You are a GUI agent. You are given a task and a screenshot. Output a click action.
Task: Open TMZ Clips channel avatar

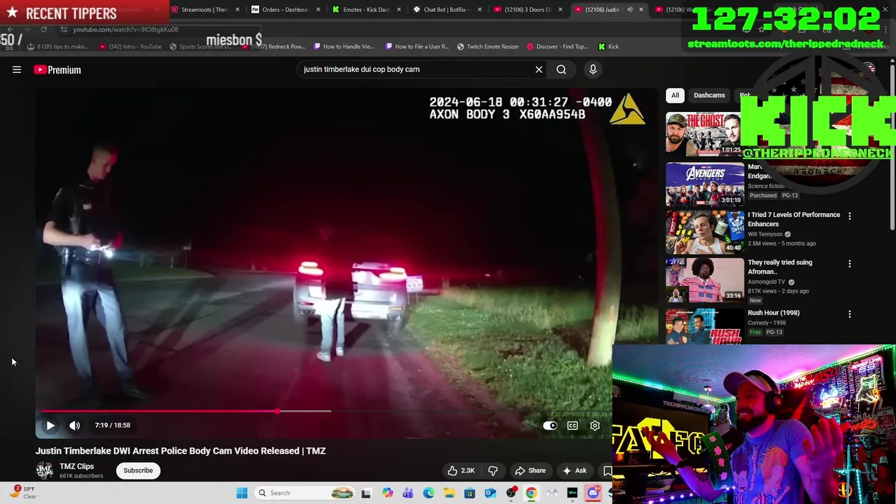(44, 470)
